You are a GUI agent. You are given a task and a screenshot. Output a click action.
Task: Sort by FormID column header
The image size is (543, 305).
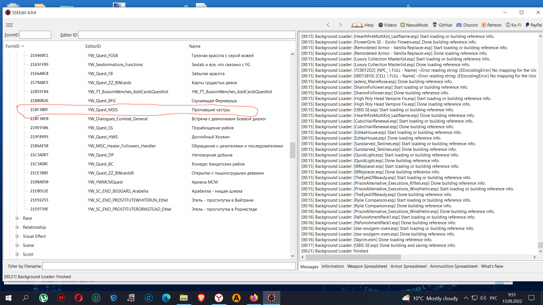point(13,46)
